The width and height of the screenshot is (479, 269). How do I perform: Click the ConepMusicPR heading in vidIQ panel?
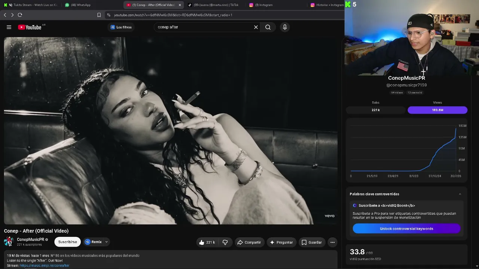pyautogui.click(x=406, y=78)
